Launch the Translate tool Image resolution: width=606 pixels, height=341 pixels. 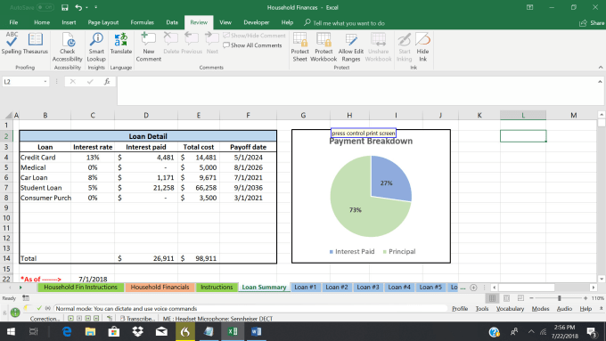point(121,44)
